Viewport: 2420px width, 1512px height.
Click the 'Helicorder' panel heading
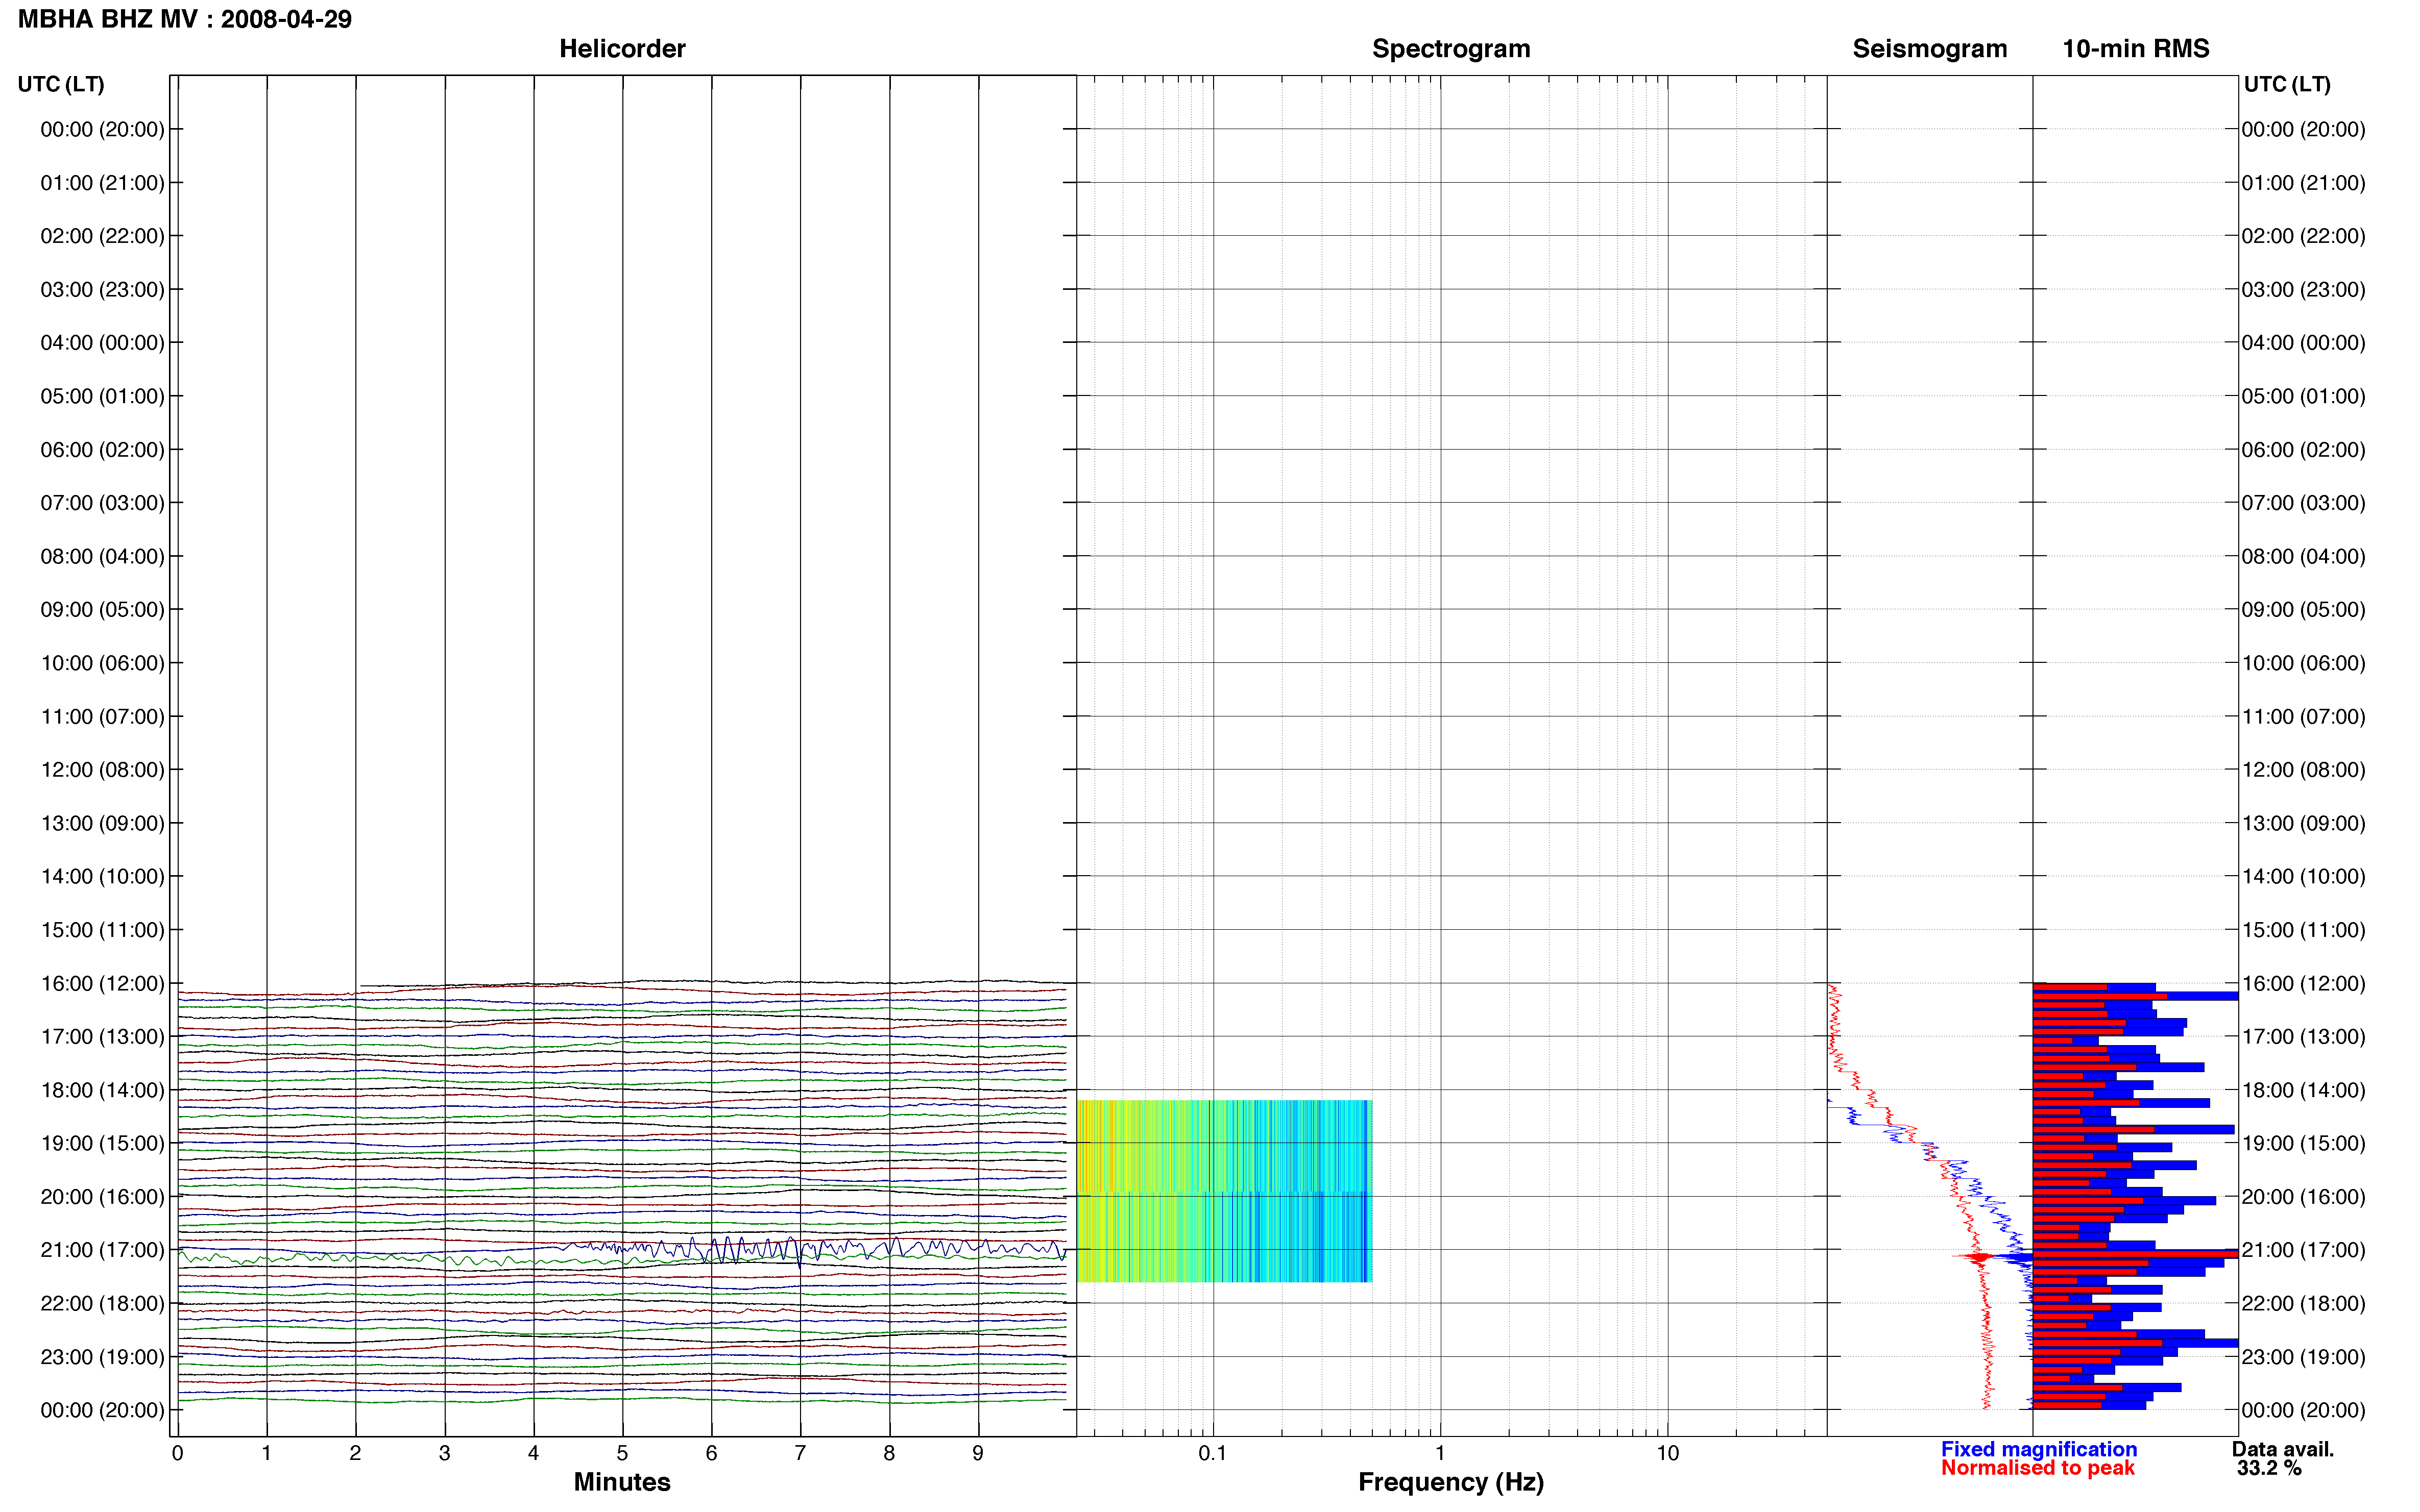622,48
